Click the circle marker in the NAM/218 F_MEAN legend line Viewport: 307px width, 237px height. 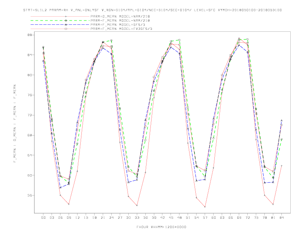[66, 21]
